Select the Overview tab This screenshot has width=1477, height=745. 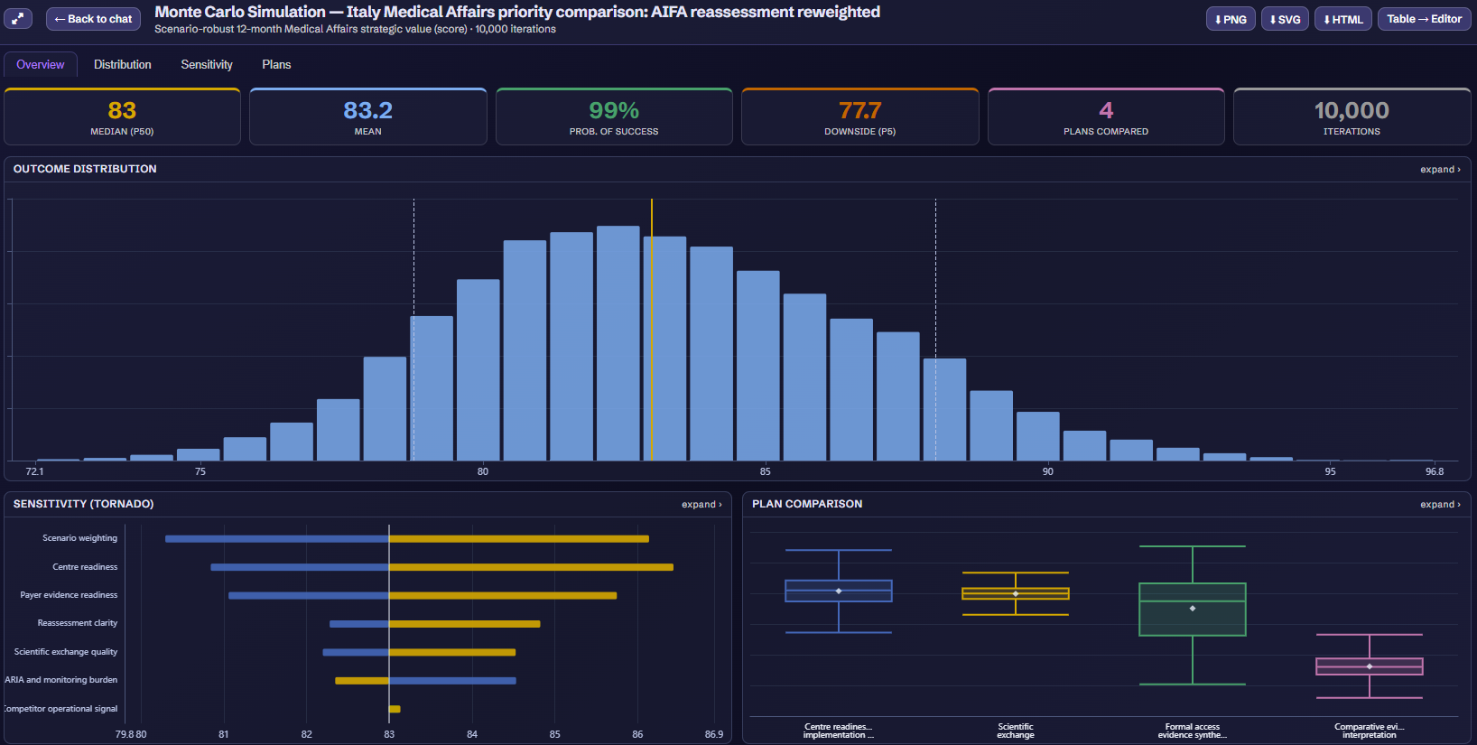point(41,65)
